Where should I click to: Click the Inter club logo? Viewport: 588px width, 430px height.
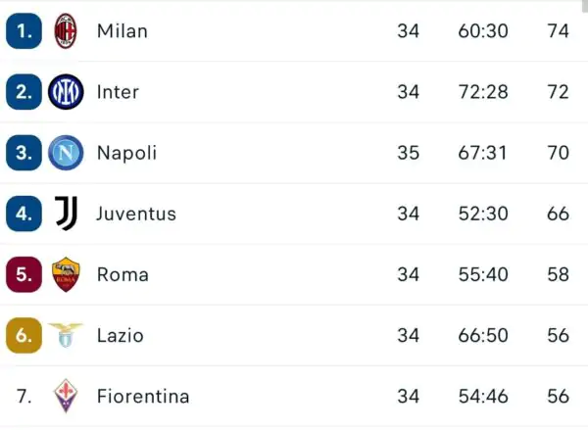[x=66, y=92]
